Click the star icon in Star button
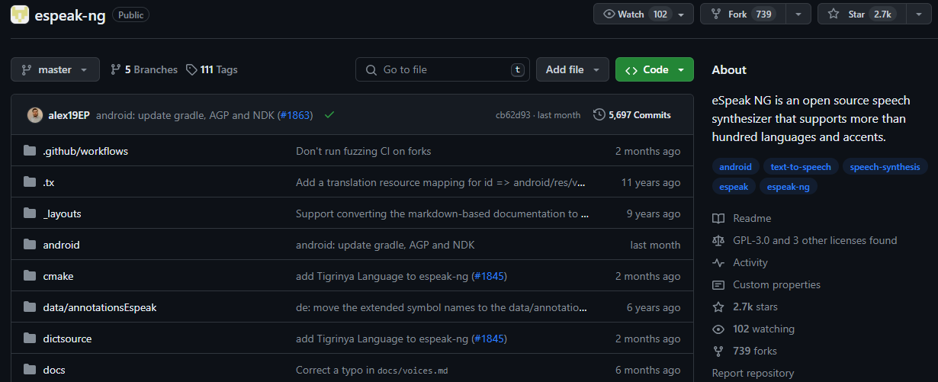Viewport: 938px width, 382px height. (x=834, y=14)
